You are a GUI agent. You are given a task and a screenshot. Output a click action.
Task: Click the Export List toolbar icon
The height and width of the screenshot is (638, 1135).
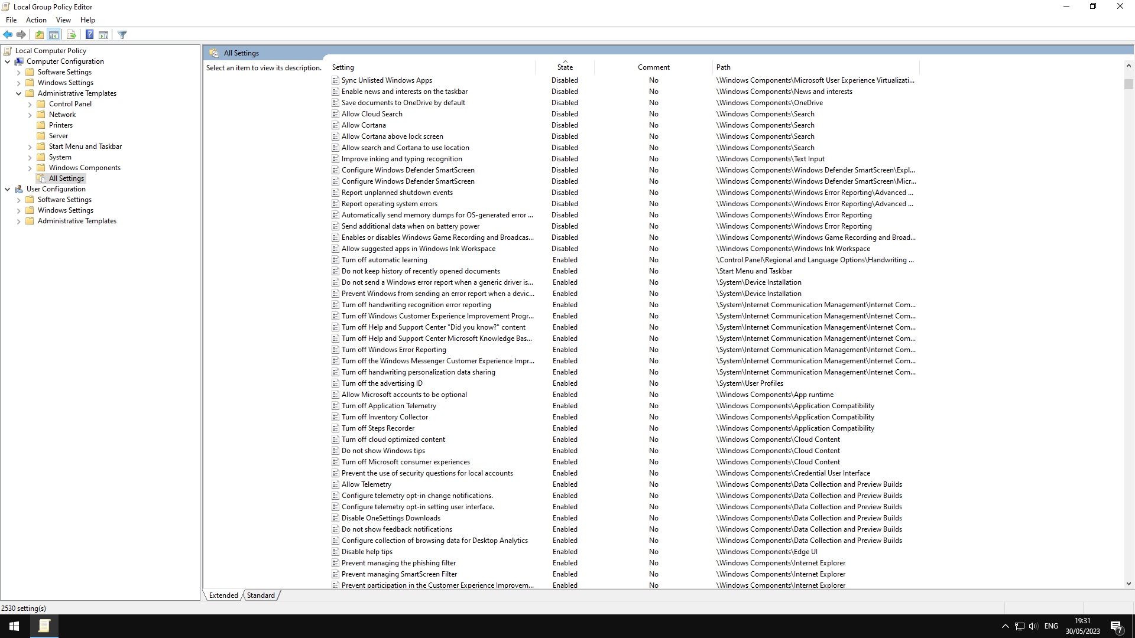point(71,35)
